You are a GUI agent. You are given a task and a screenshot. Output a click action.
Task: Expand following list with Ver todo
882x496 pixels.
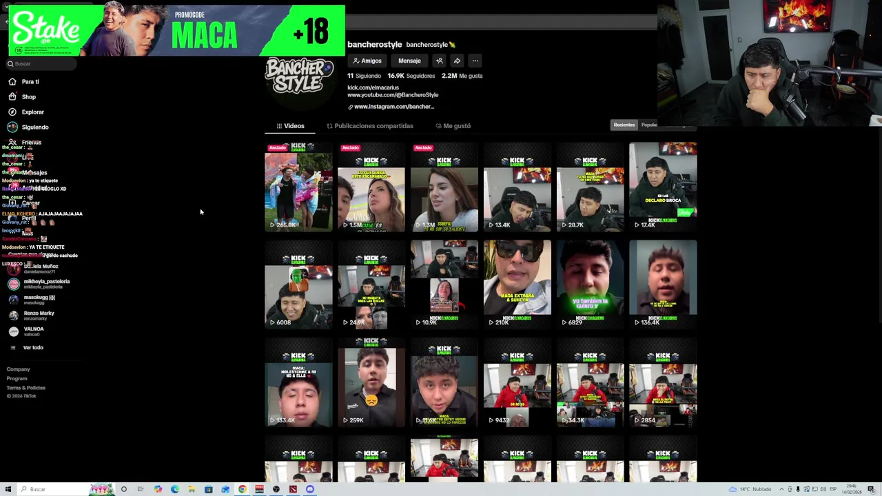(x=26, y=347)
